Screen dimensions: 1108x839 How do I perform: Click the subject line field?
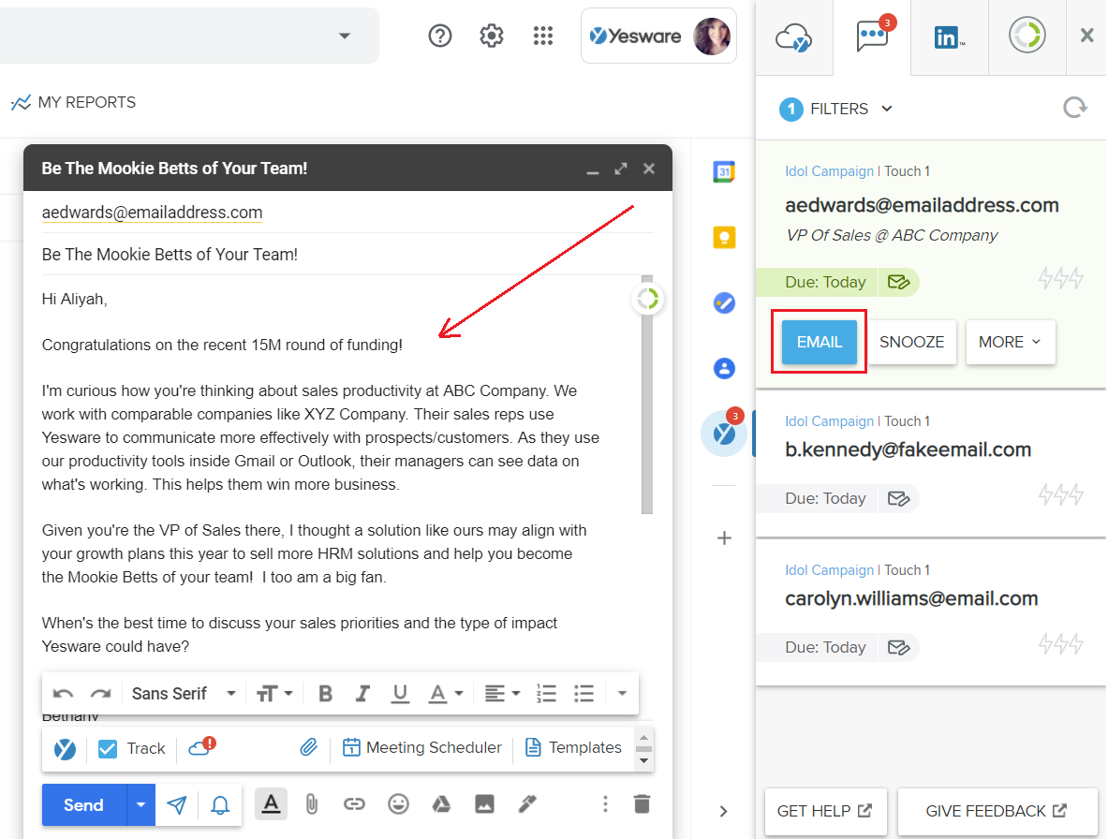347,255
